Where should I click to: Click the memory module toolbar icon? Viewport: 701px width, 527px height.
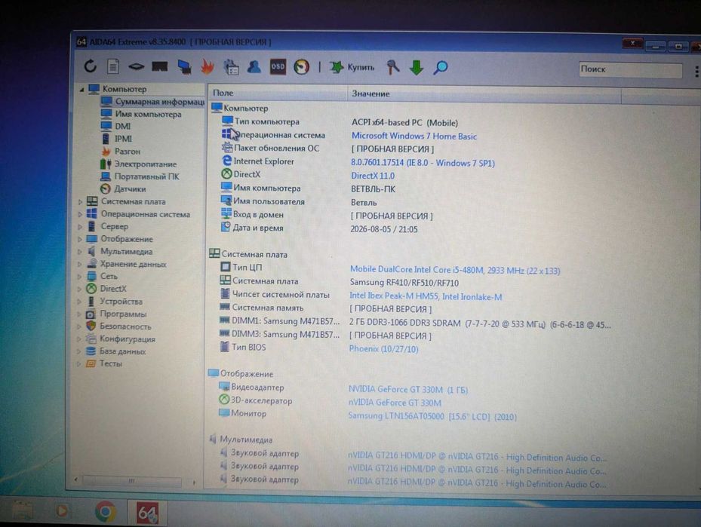pos(160,67)
